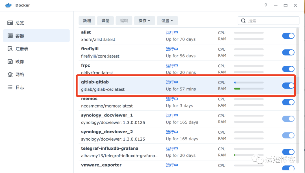
Task: Toggle the fireflyiii container switch
Action: [288, 52]
